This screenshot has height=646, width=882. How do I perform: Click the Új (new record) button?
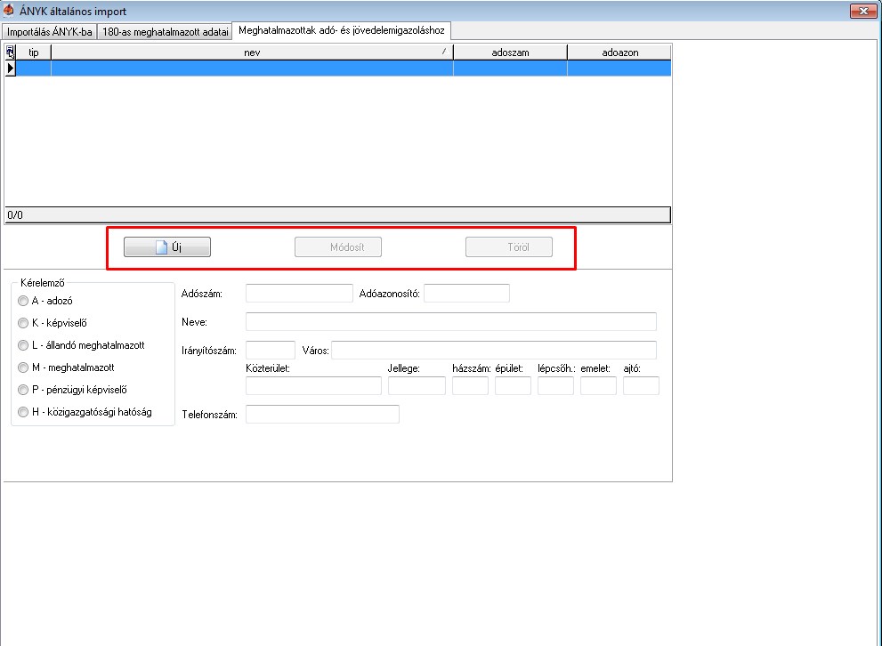tap(167, 246)
